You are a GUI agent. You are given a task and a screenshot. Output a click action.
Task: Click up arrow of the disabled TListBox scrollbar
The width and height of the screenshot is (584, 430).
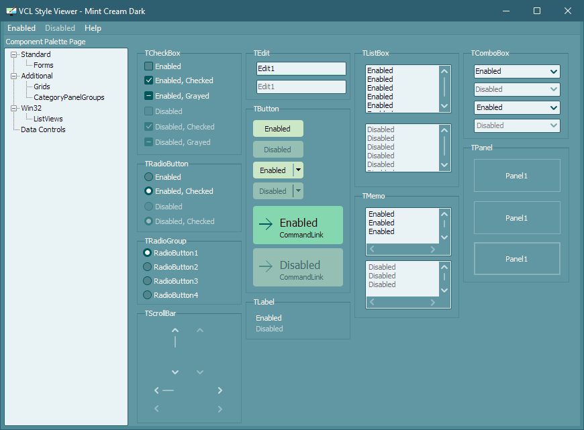point(444,130)
